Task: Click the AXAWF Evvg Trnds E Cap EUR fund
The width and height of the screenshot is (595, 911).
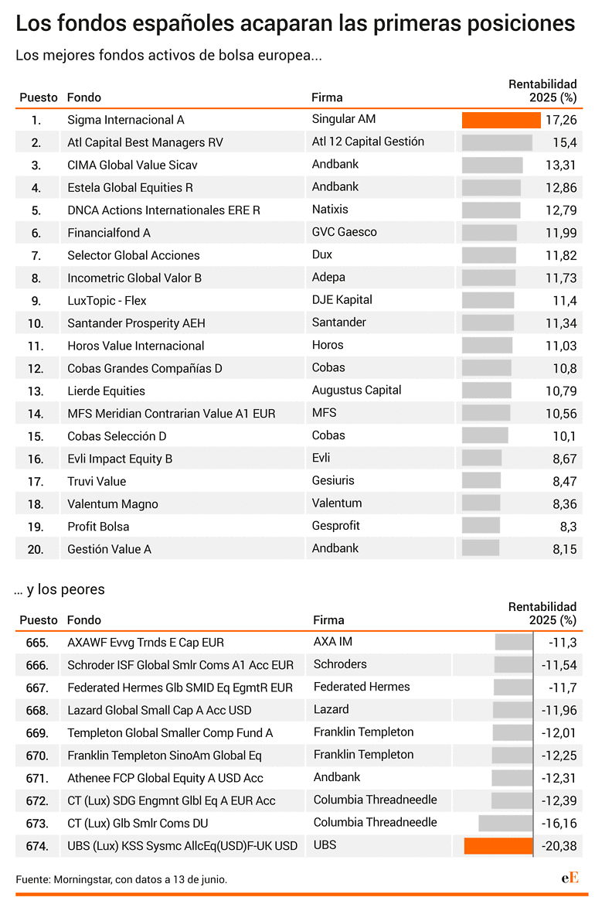Action: point(146,643)
